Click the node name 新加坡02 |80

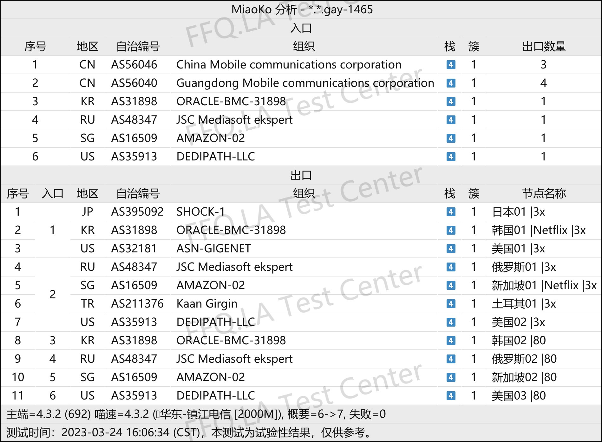click(524, 377)
